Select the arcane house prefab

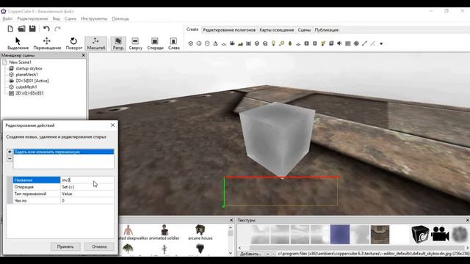point(200,232)
